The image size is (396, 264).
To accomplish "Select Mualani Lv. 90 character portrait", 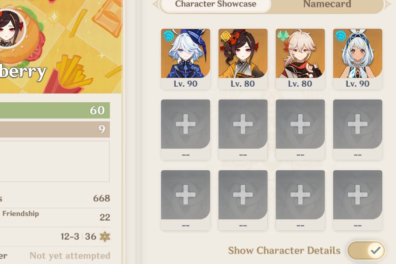I will [x=358, y=59].
